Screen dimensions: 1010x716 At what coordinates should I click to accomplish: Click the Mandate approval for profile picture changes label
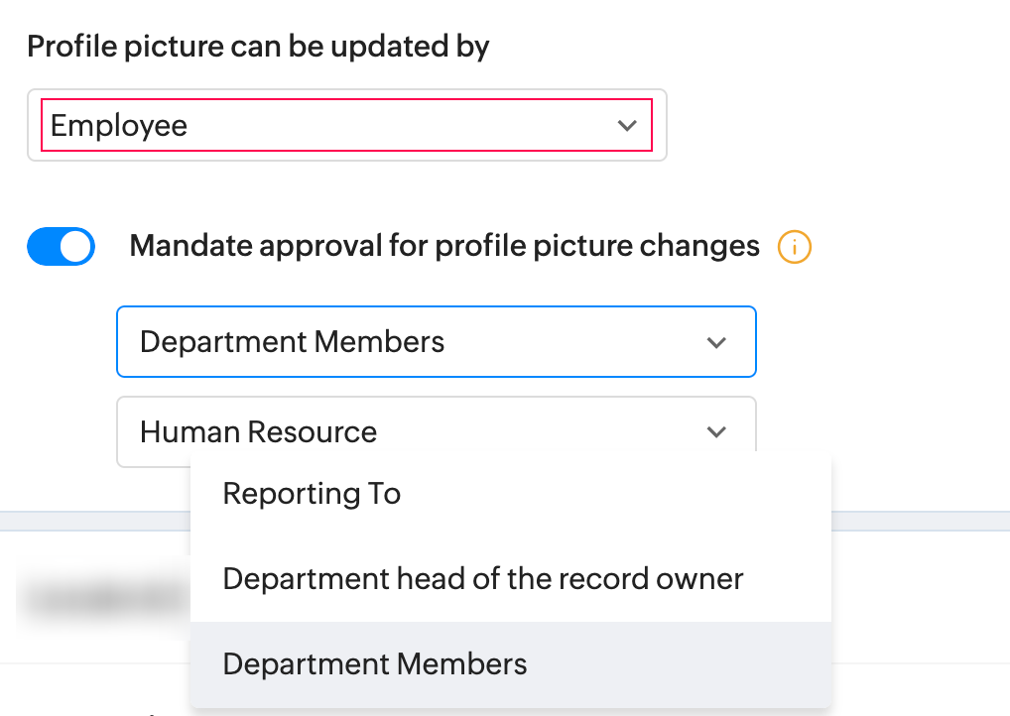pos(444,246)
